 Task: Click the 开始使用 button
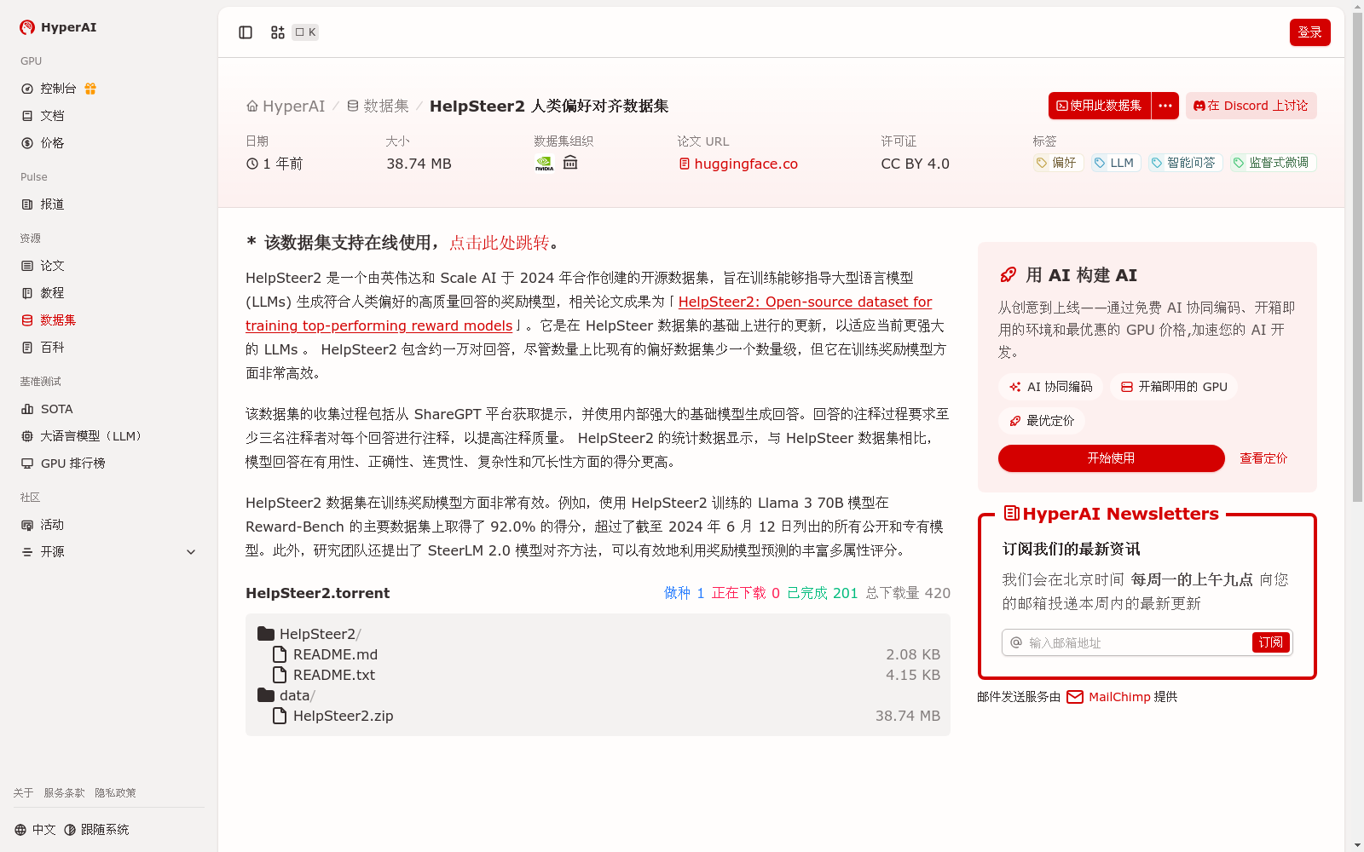click(1111, 458)
